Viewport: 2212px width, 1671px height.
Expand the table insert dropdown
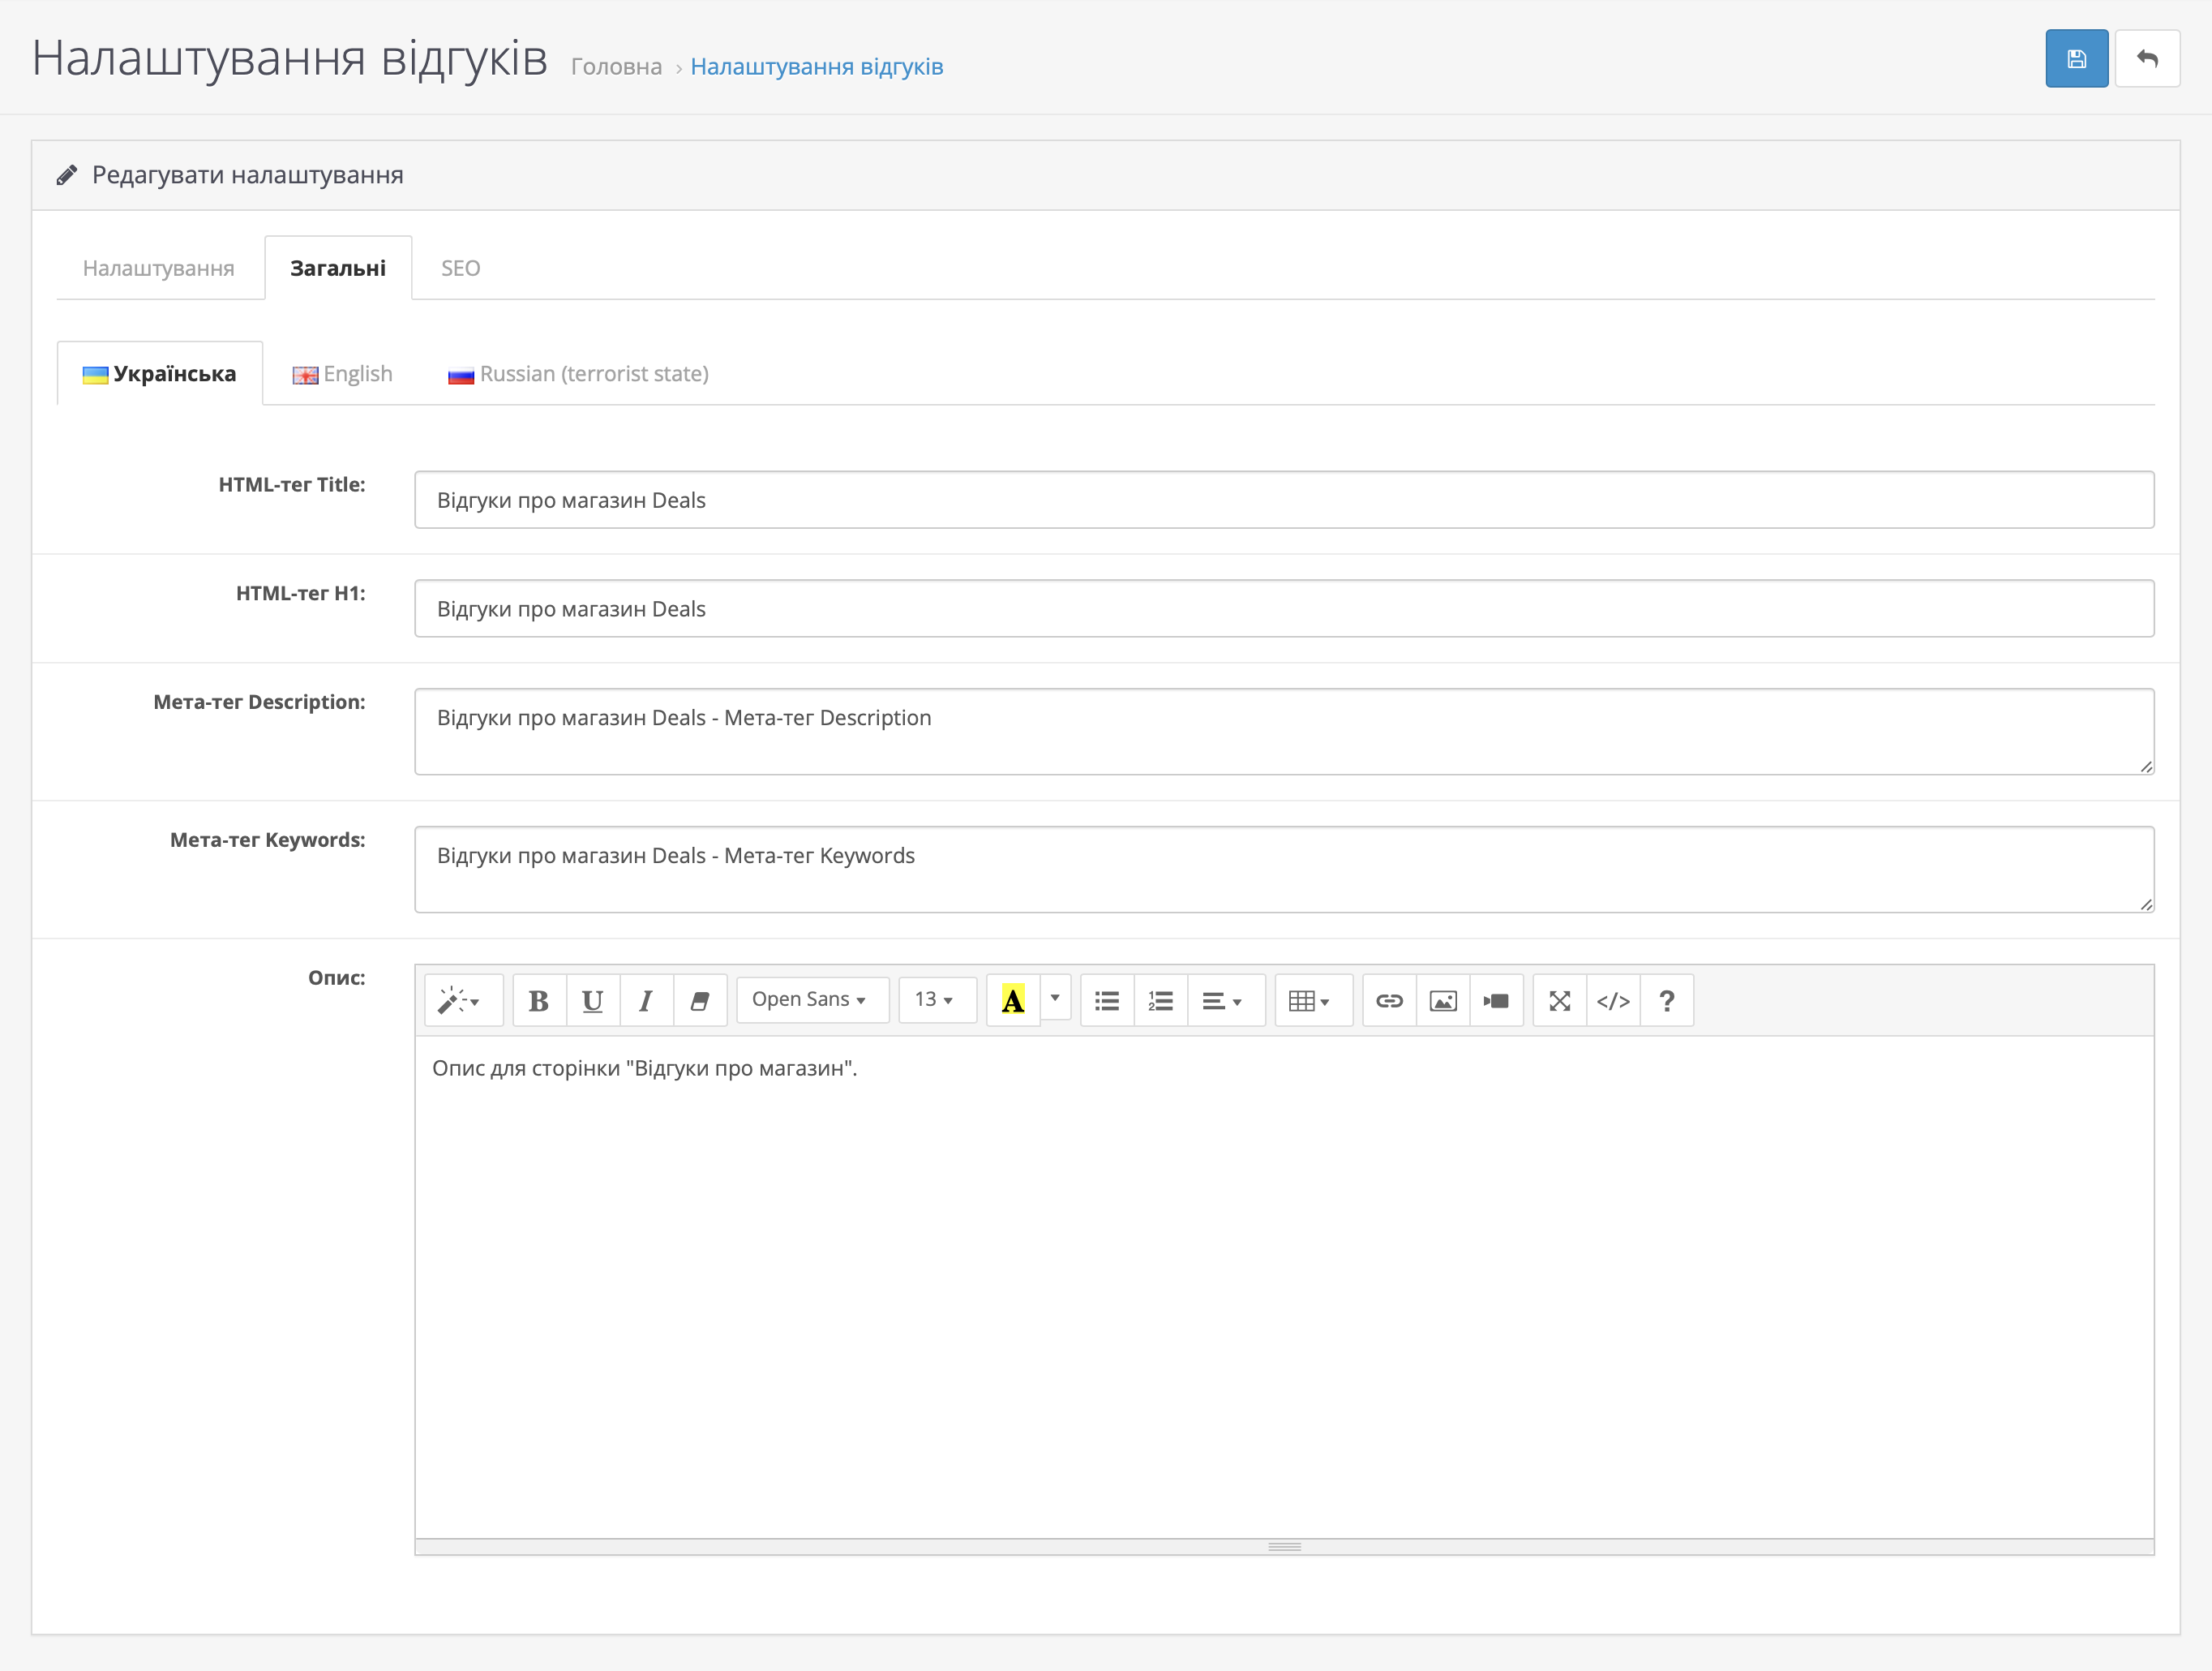[x=1311, y=1001]
